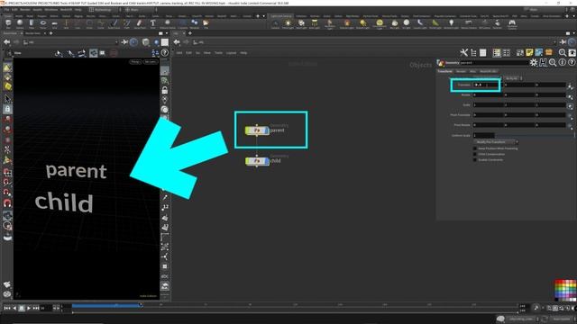Jump to last frame on playbar

pos(36,308)
